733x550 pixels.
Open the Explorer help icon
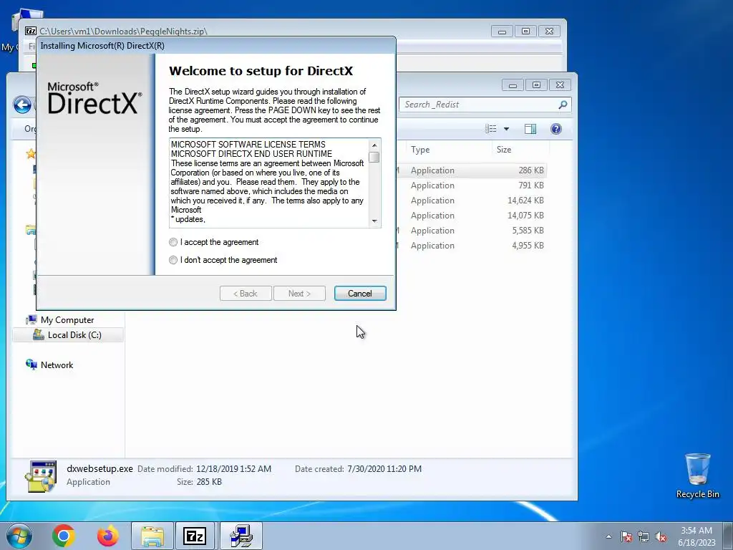pyautogui.click(x=555, y=129)
